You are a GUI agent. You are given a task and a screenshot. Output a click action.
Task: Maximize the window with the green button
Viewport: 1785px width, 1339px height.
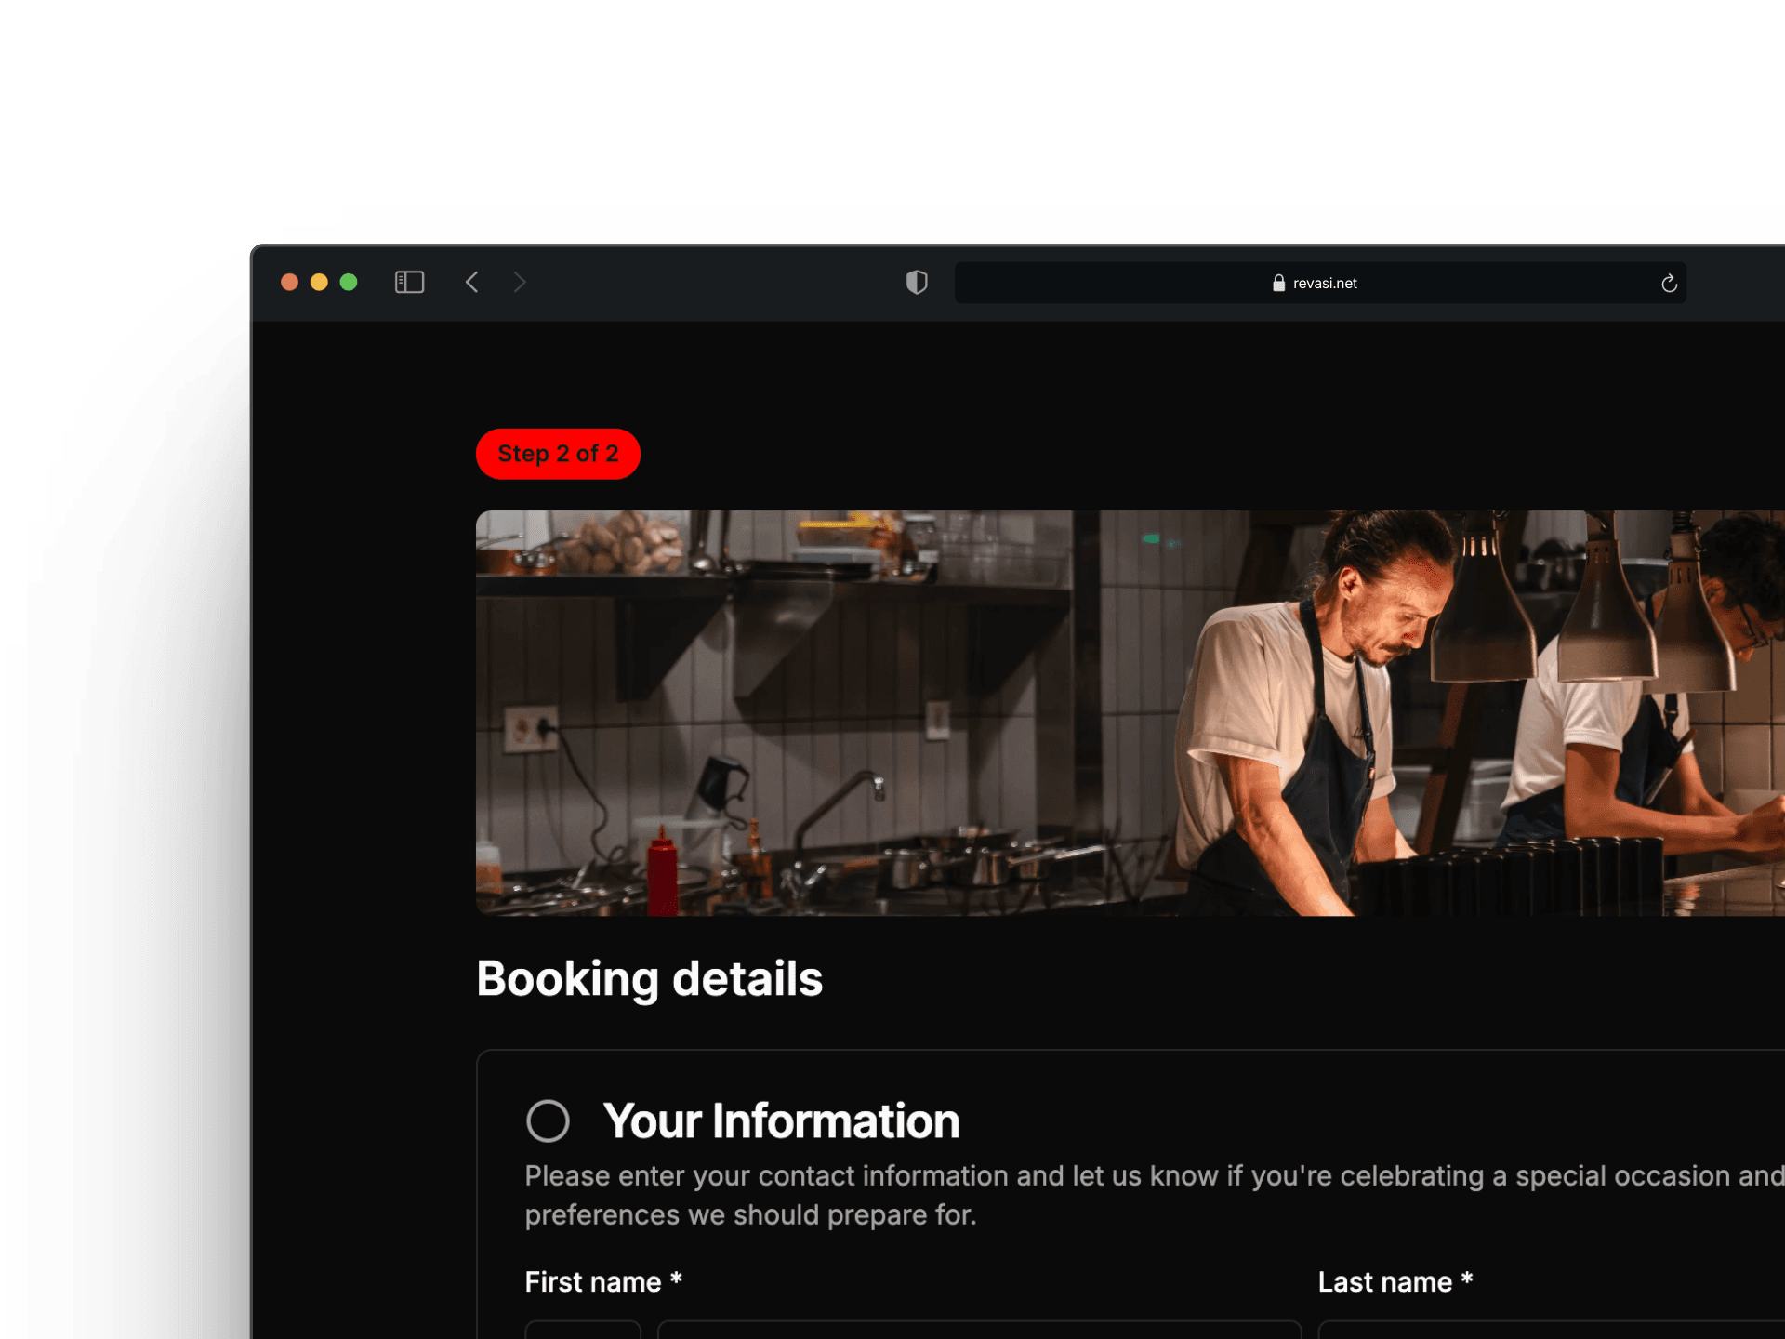[x=349, y=282]
